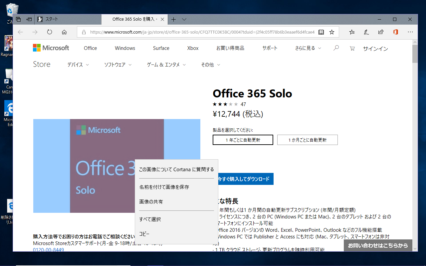Click the ¥12,744 (税込) price text
426x266 pixels.
click(238, 114)
